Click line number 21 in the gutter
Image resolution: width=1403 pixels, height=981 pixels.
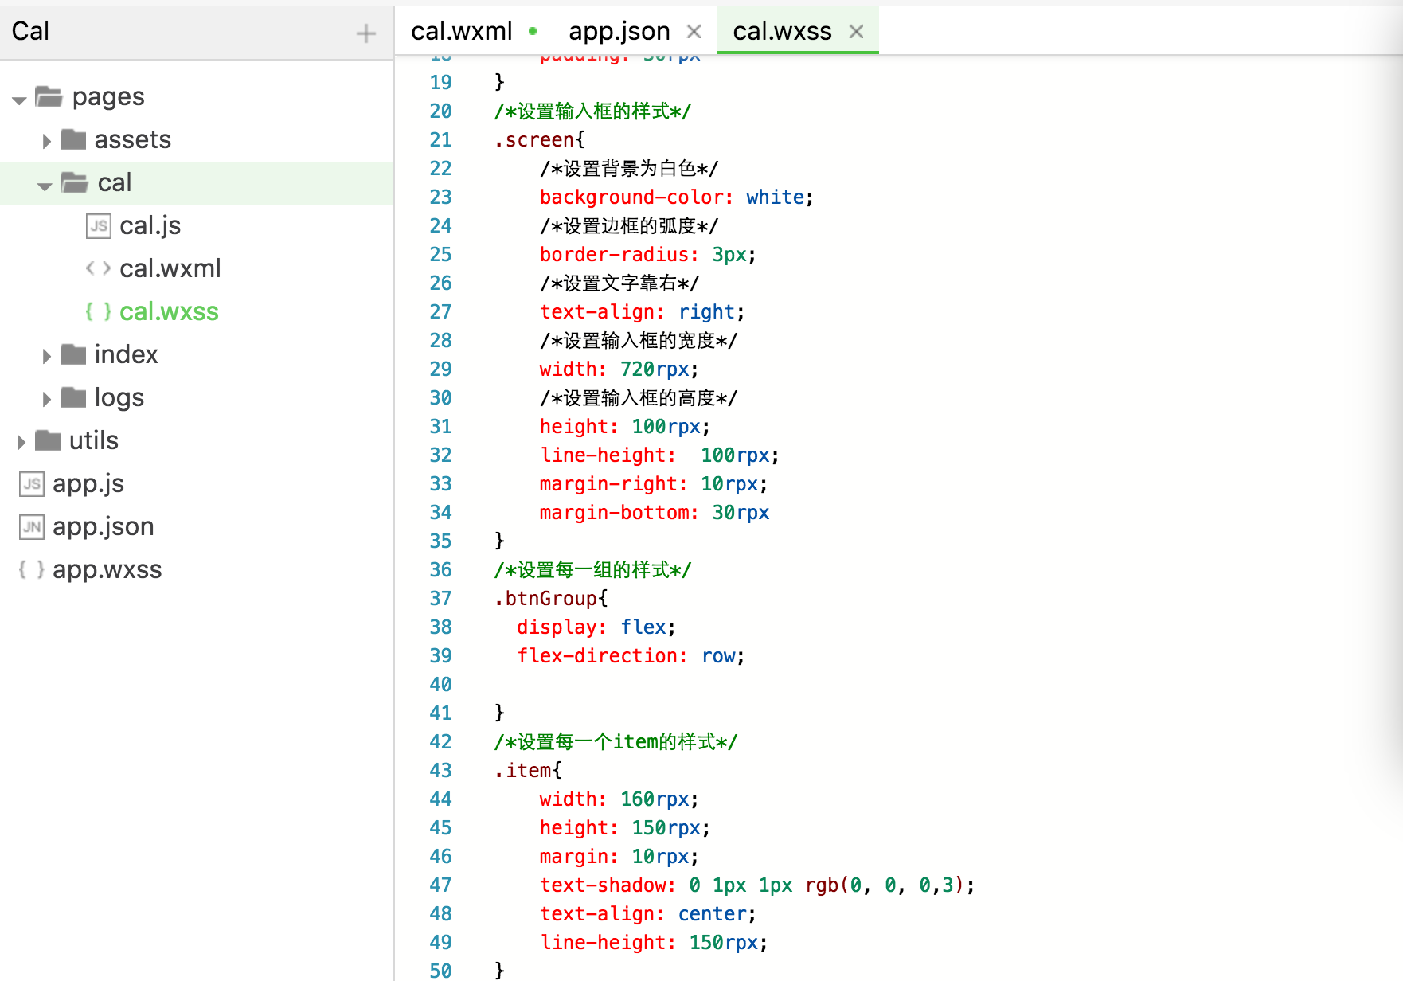coord(440,140)
